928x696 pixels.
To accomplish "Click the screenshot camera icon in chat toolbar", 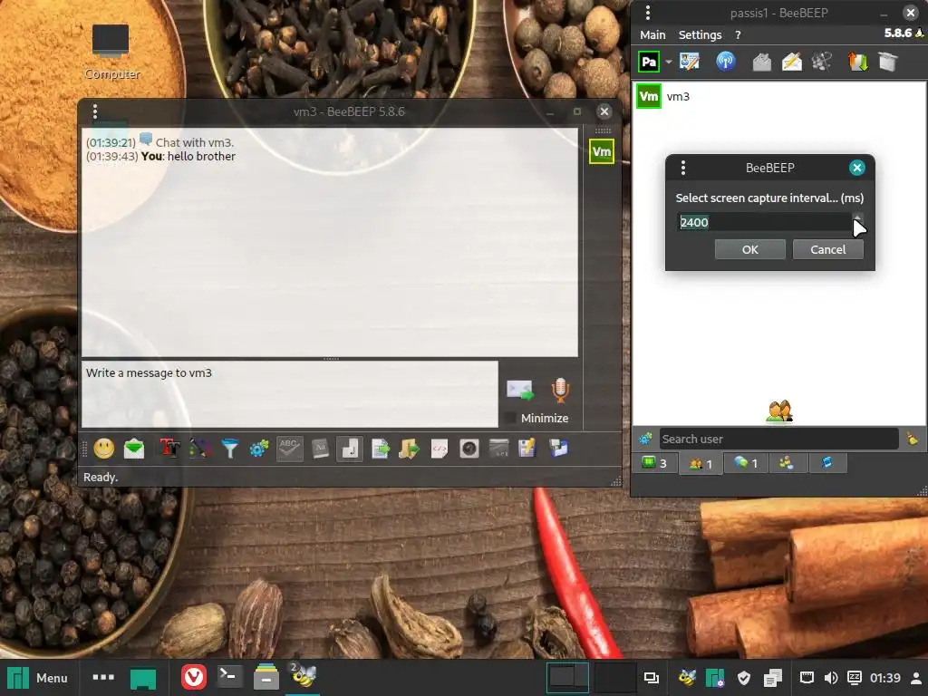I will (x=469, y=449).
